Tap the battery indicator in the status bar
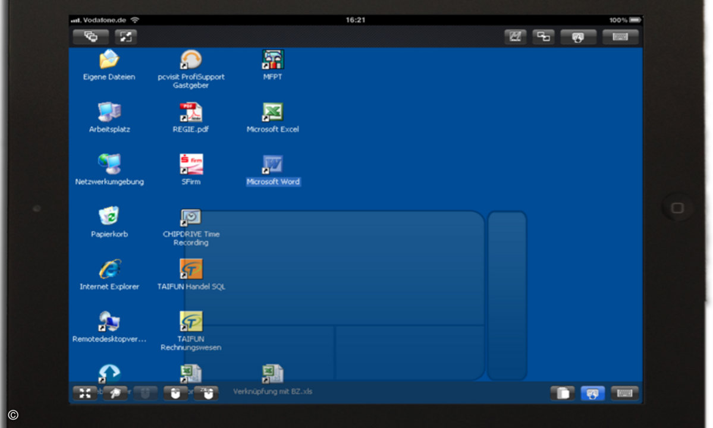 [635, 20]
